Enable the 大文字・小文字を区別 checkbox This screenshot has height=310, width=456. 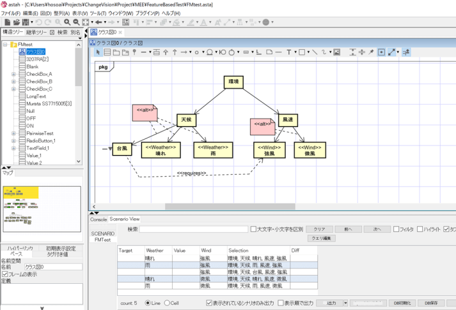[253, 229]
